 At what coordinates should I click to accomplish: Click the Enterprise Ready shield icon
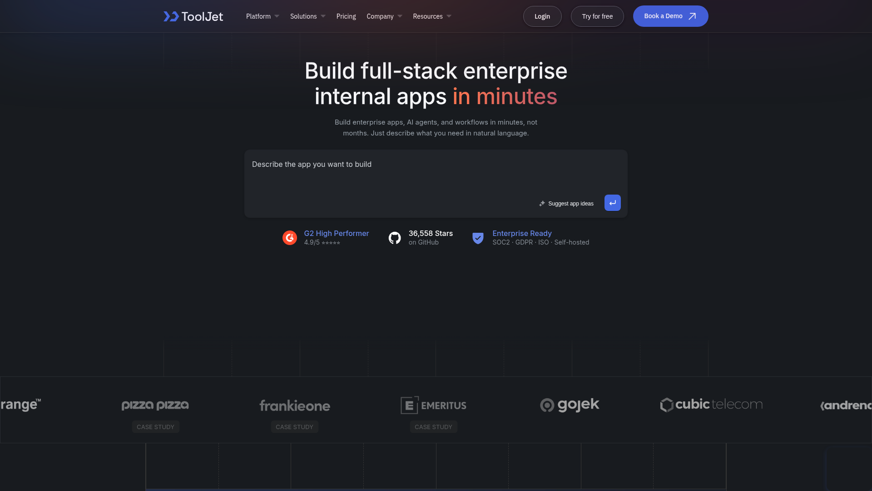[478, 238]
